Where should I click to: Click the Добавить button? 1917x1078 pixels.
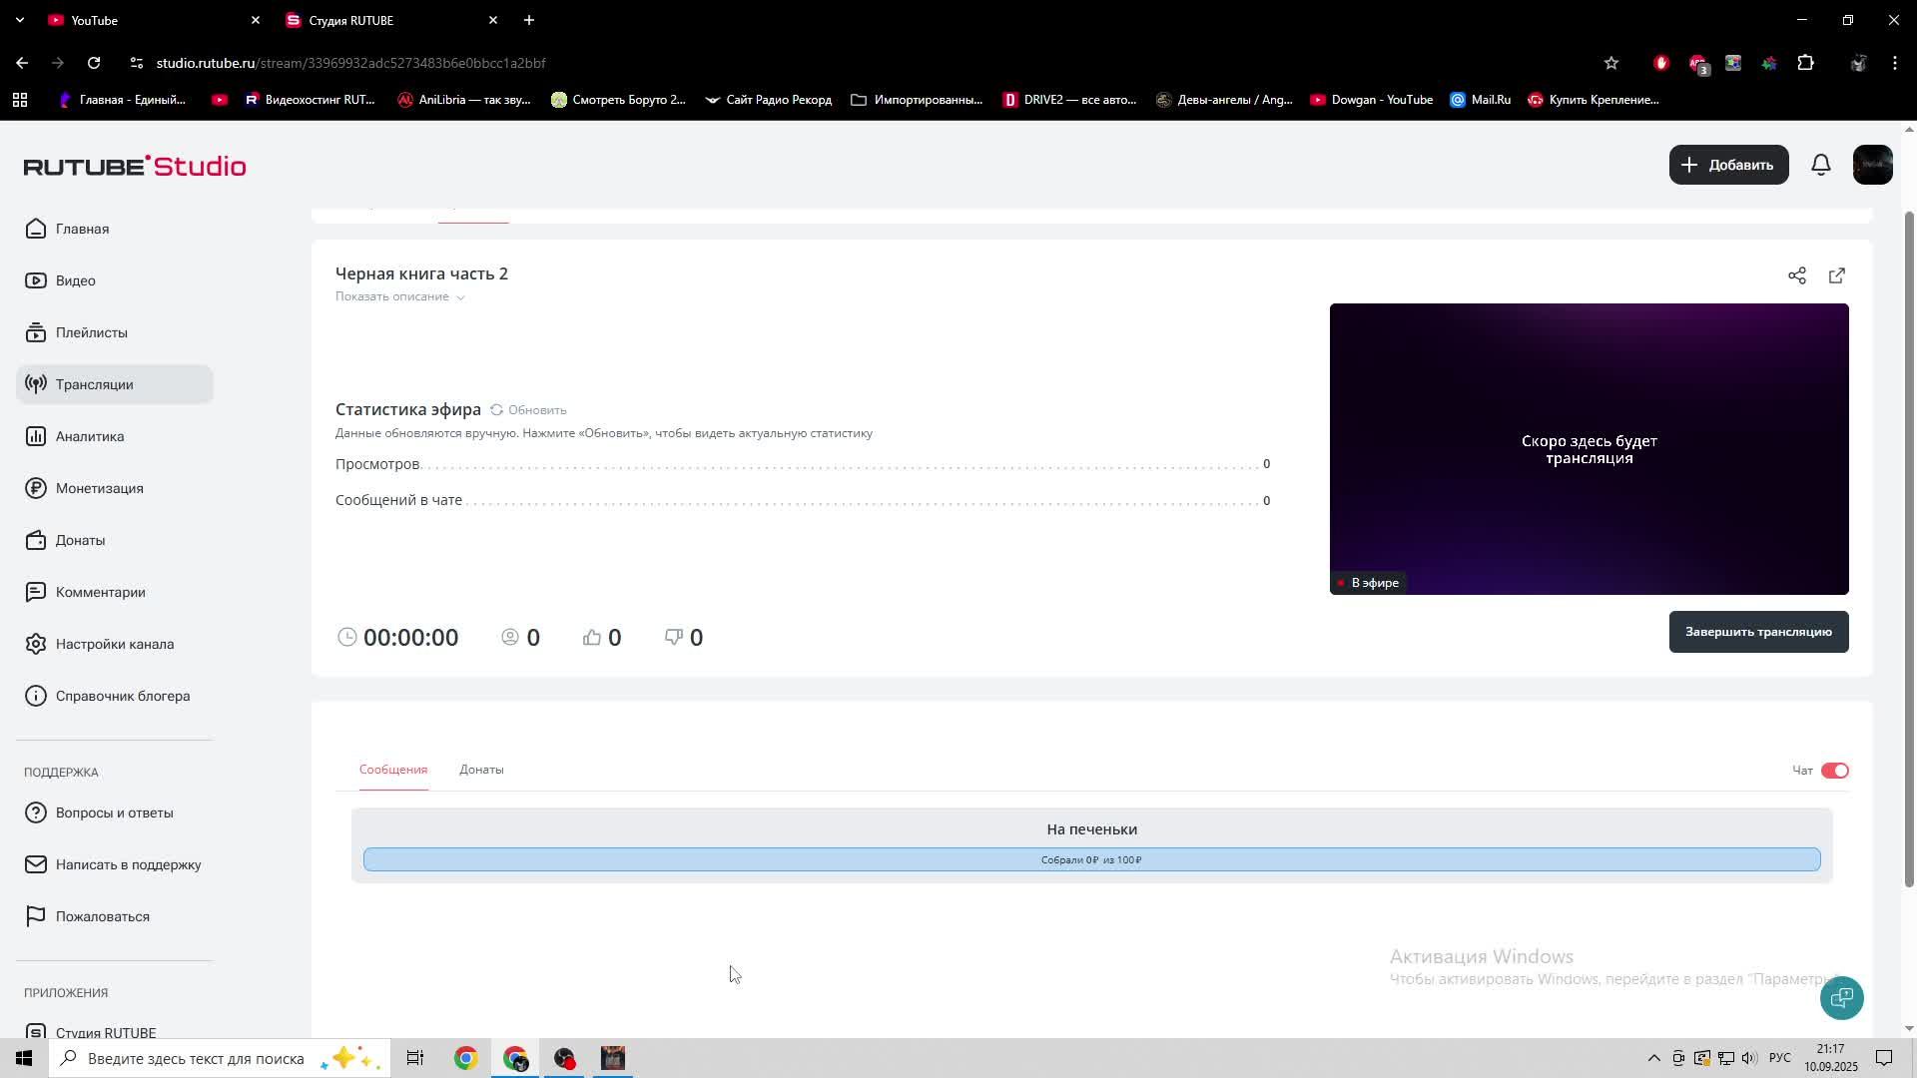coord(1727,165)
